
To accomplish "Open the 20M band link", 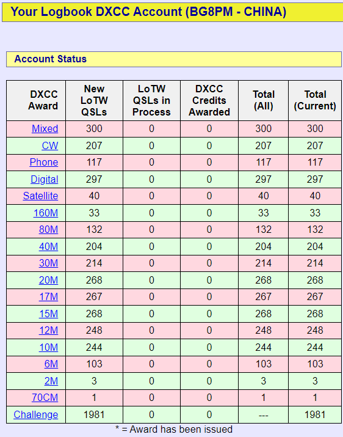I will [48, 281].
